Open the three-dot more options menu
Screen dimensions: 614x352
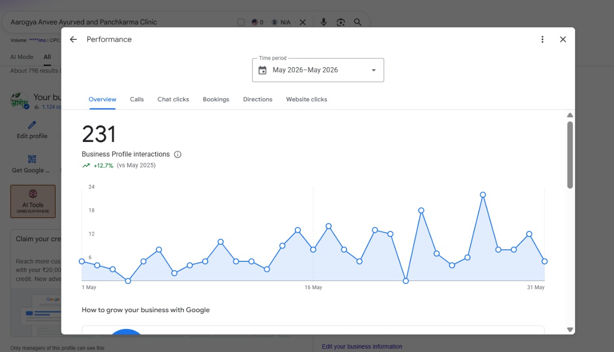pyautogui.click(x=543, y=39)
